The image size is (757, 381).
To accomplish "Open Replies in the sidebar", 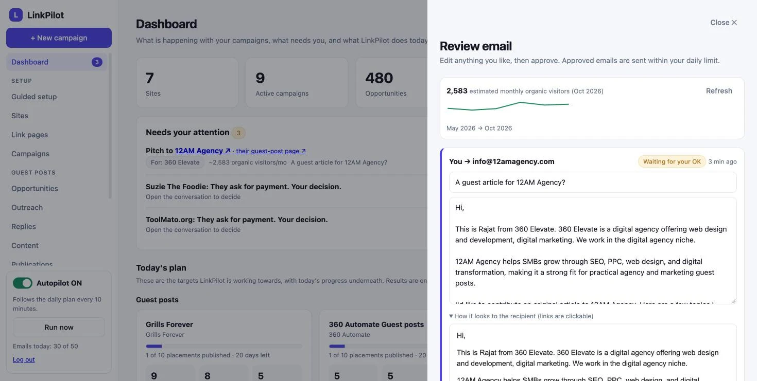I will (x=24, y=227).
